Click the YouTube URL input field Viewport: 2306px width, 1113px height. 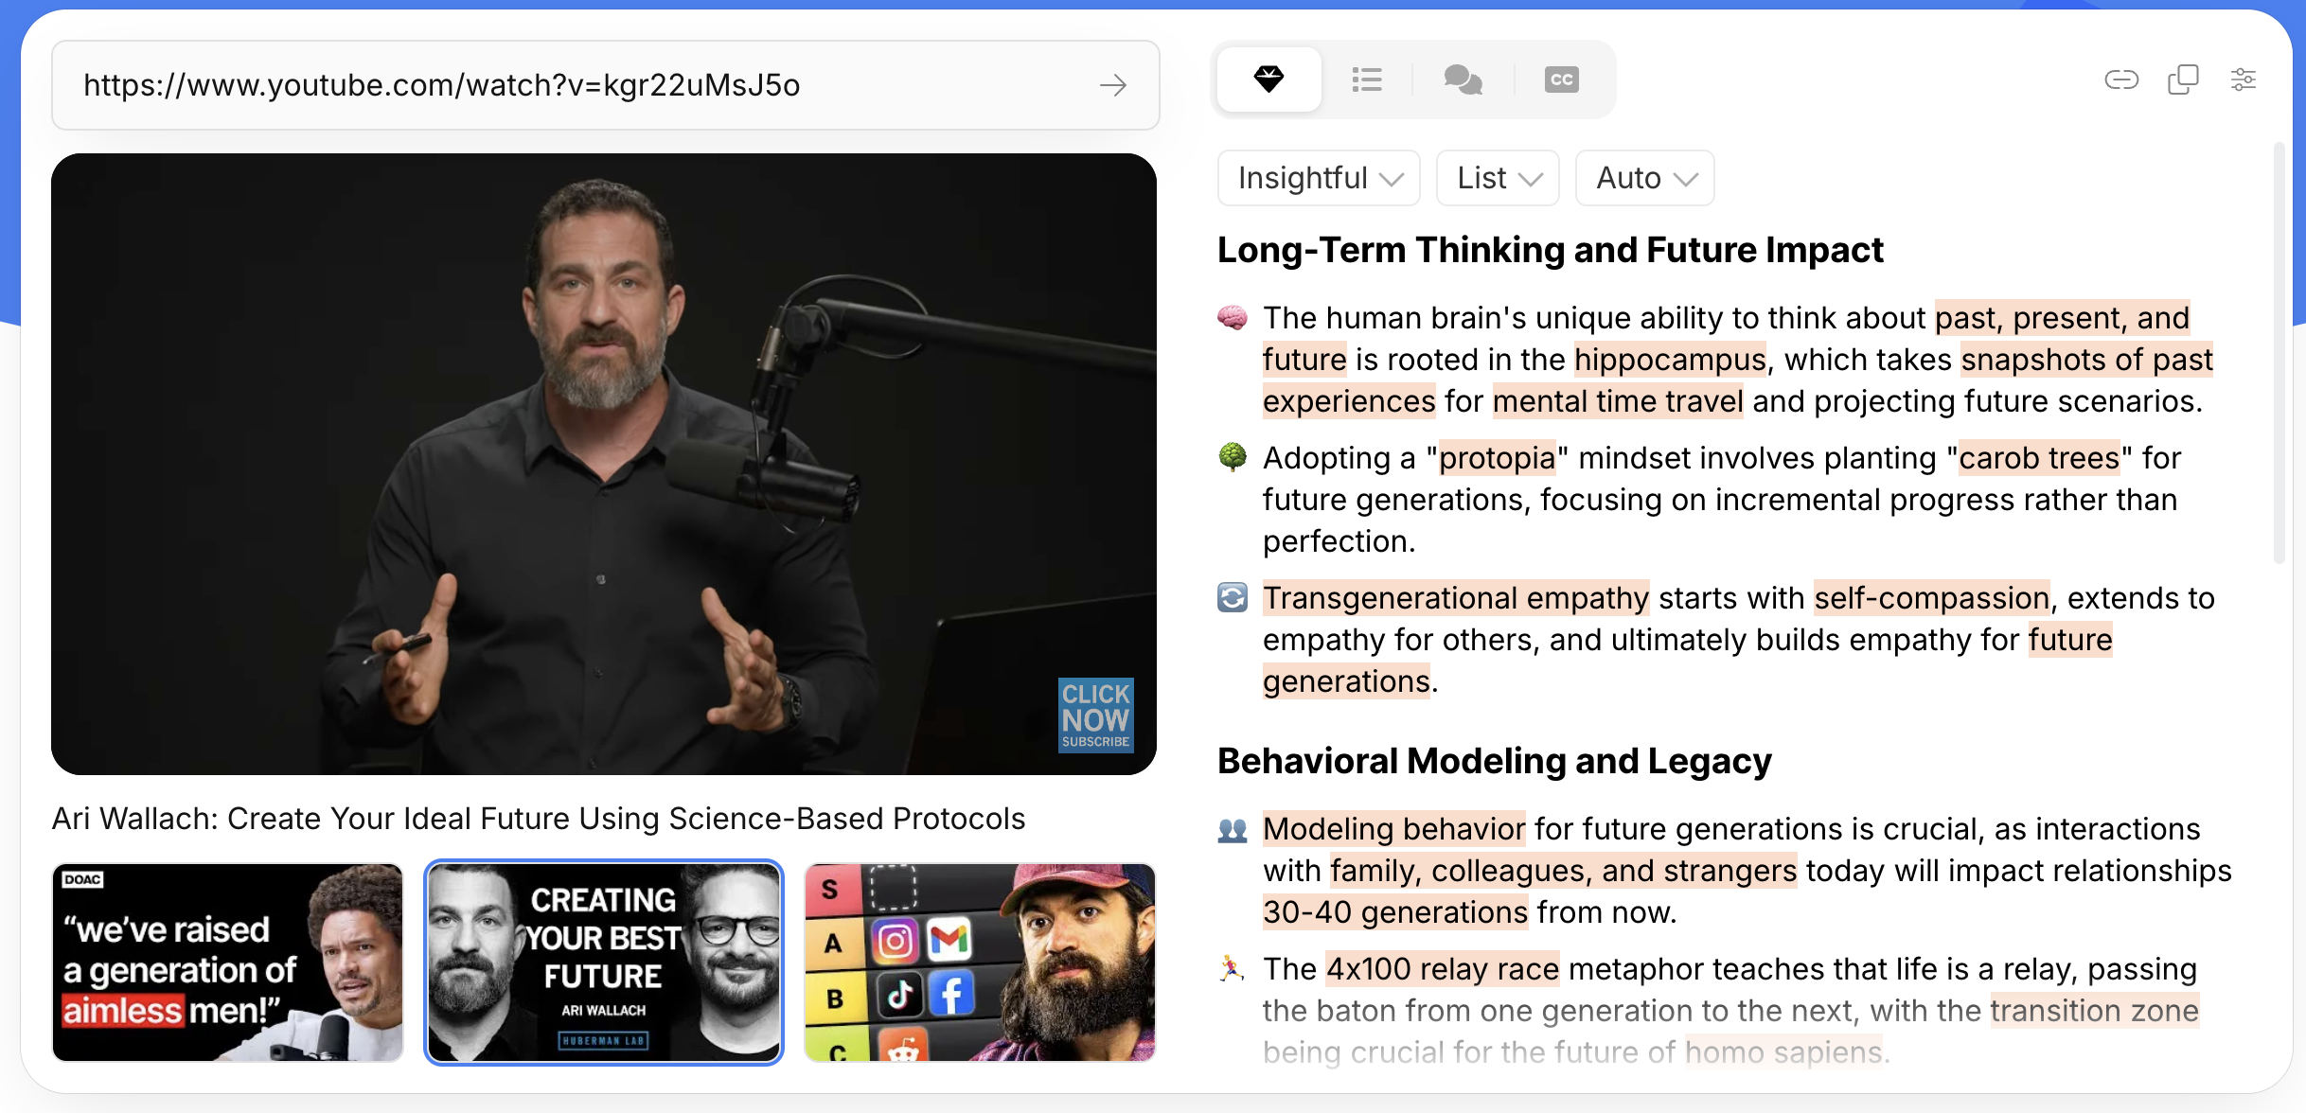point(568,85)
